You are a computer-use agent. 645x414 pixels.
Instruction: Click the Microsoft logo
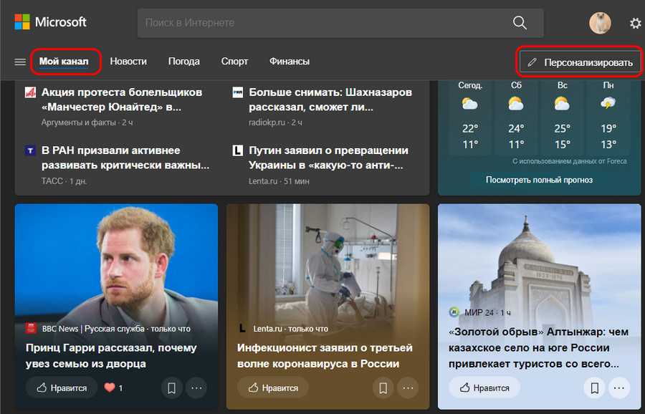[x=50, y=22]
